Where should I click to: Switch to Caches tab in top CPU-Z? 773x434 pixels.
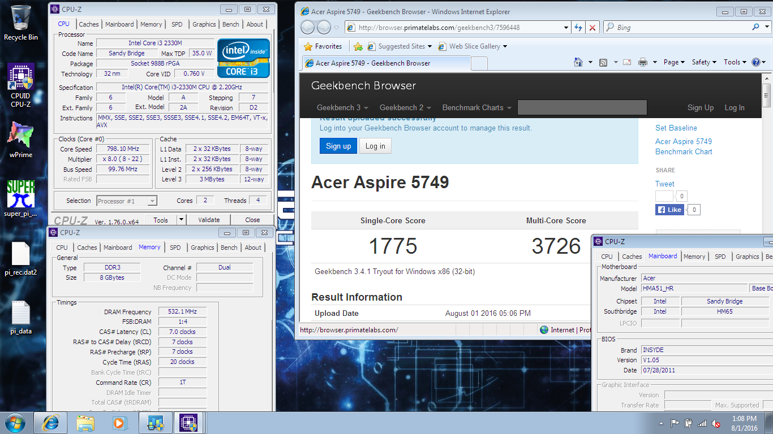click(88, 24)
